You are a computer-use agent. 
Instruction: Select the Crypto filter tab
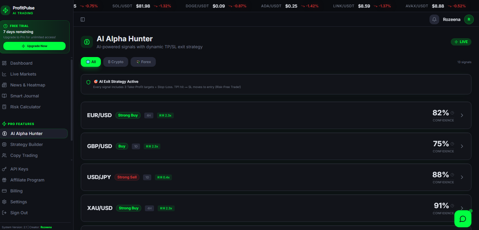pos(116,62)
